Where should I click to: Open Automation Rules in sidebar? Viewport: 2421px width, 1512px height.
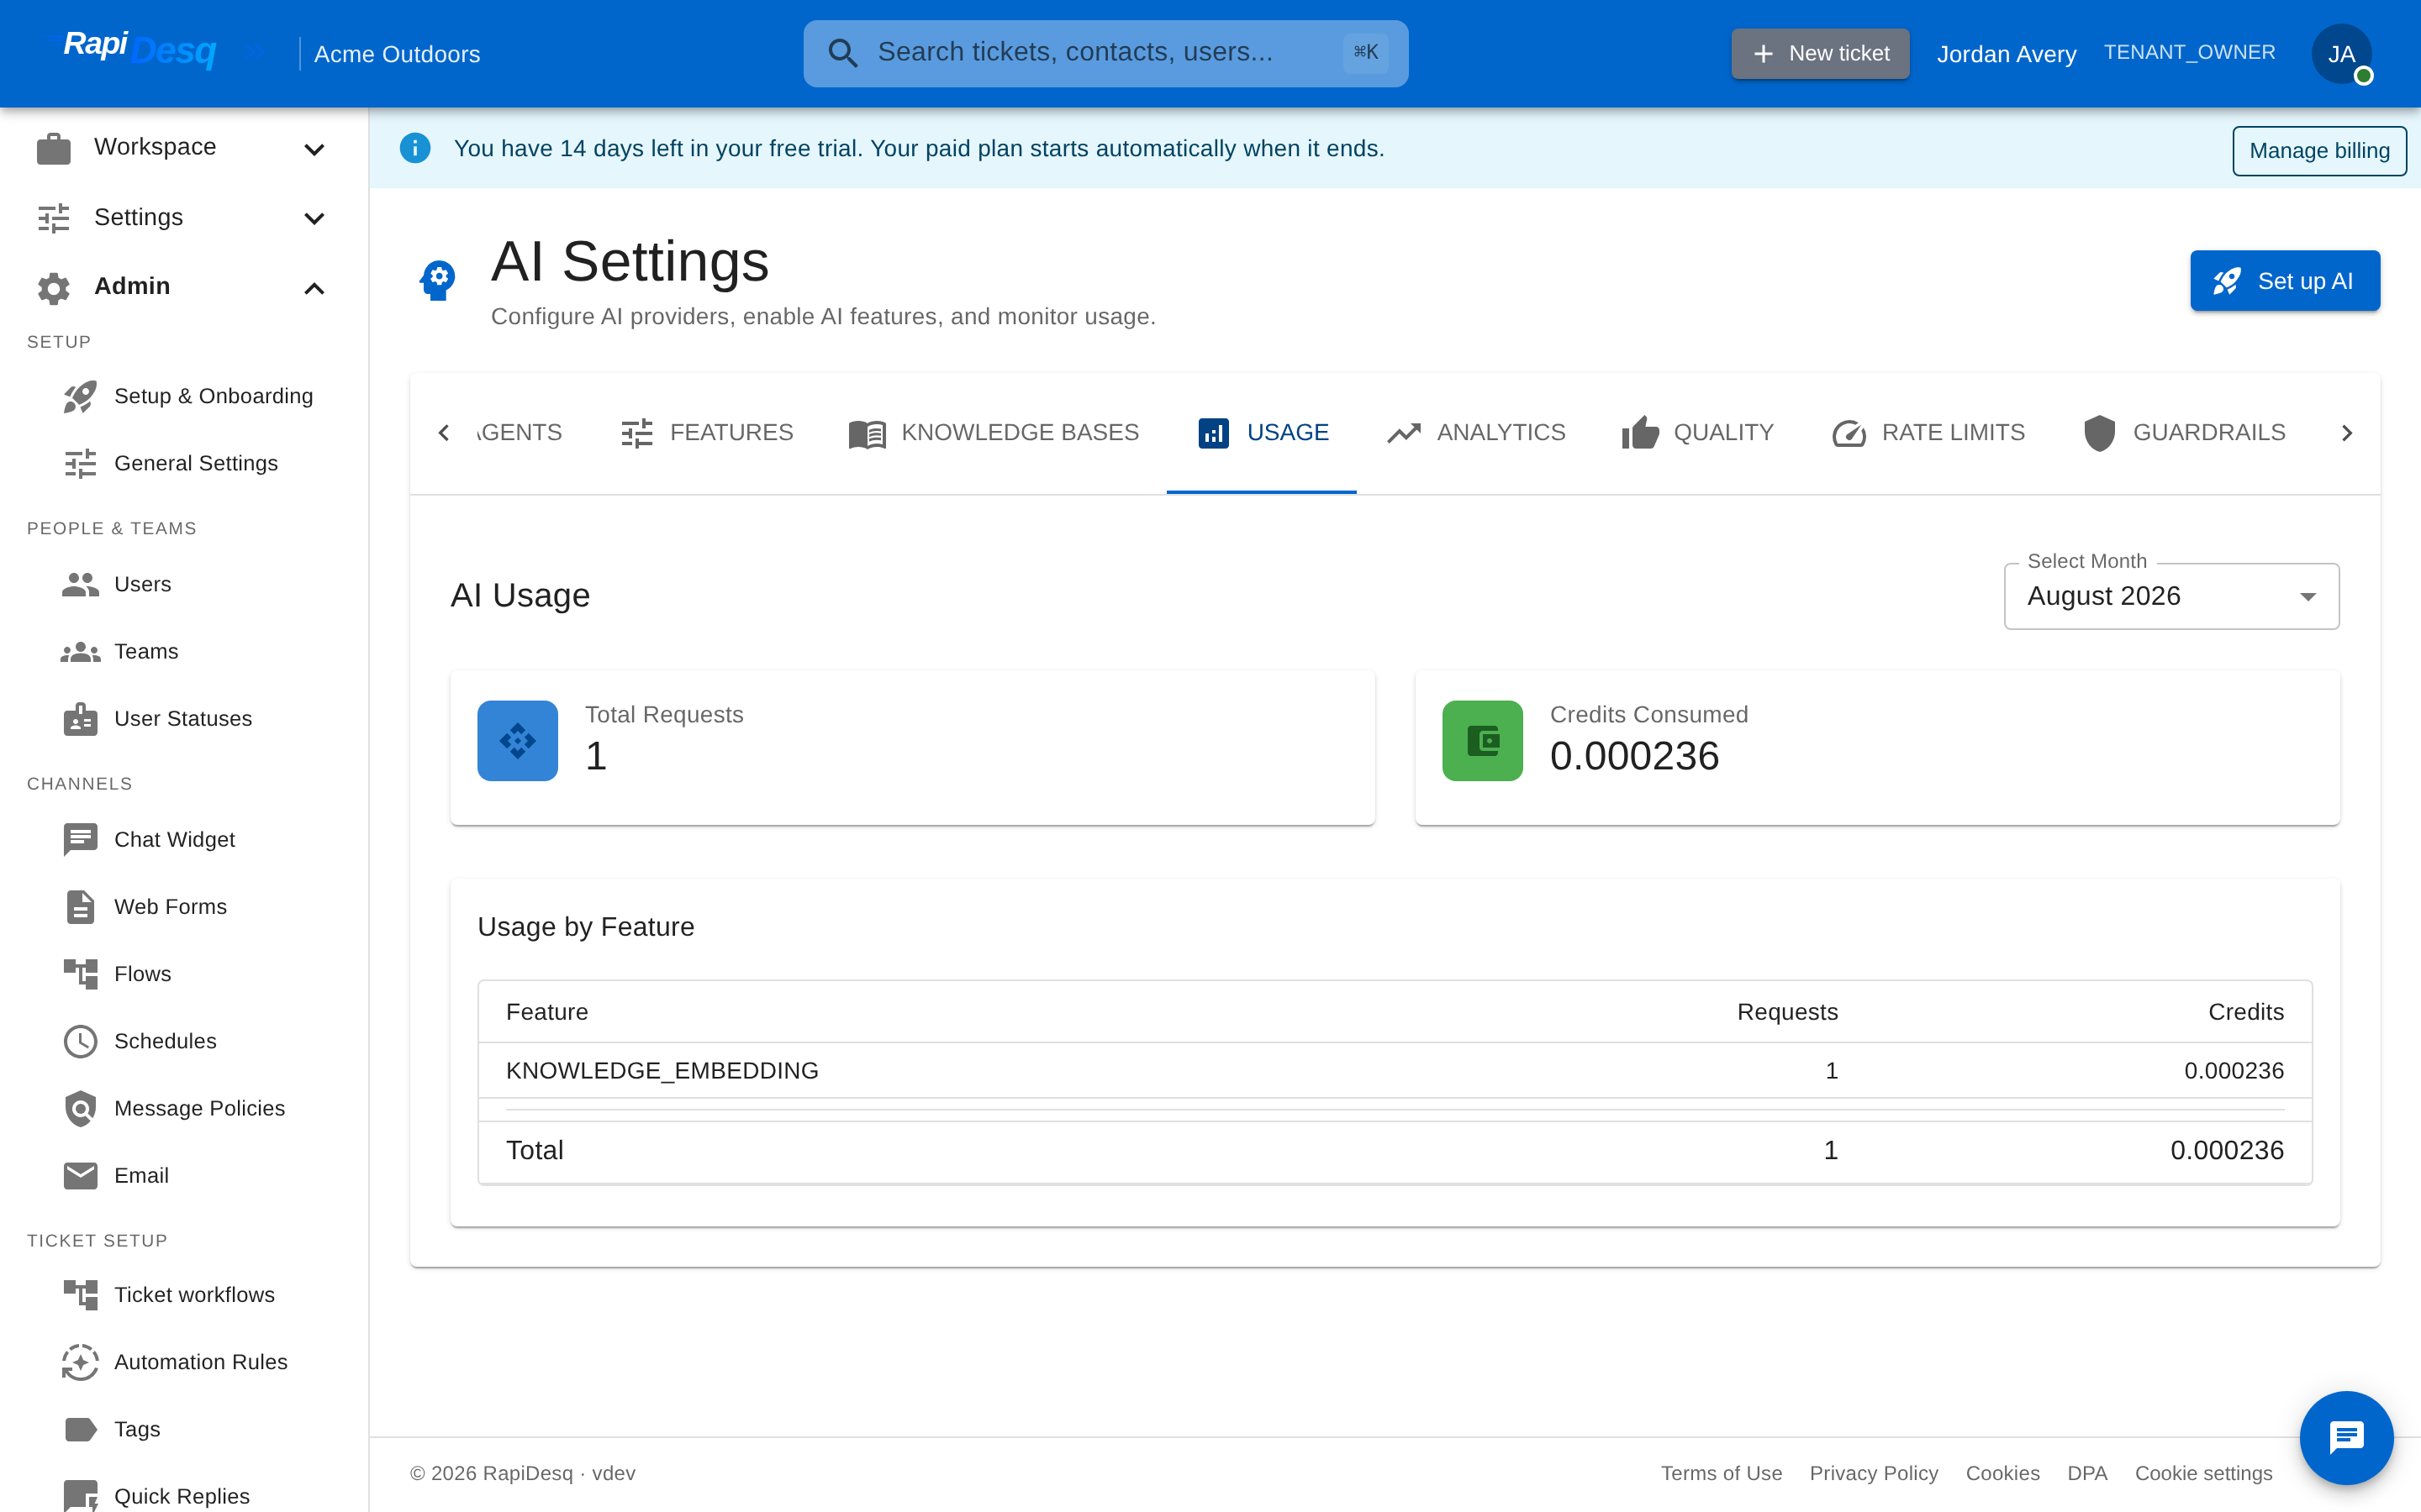tap(185, 1362)
